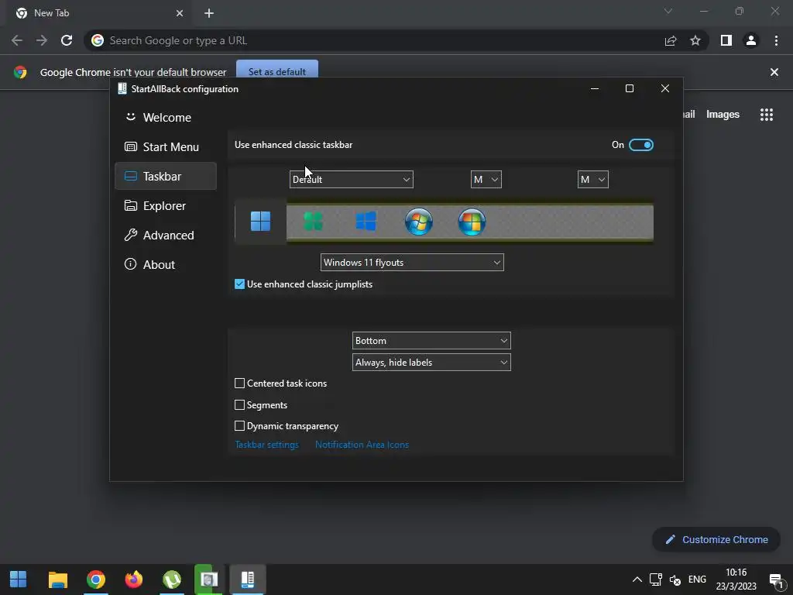Click ENG language indicator
The width and height of the screenshot is (793, 595).
pos(698,580)
